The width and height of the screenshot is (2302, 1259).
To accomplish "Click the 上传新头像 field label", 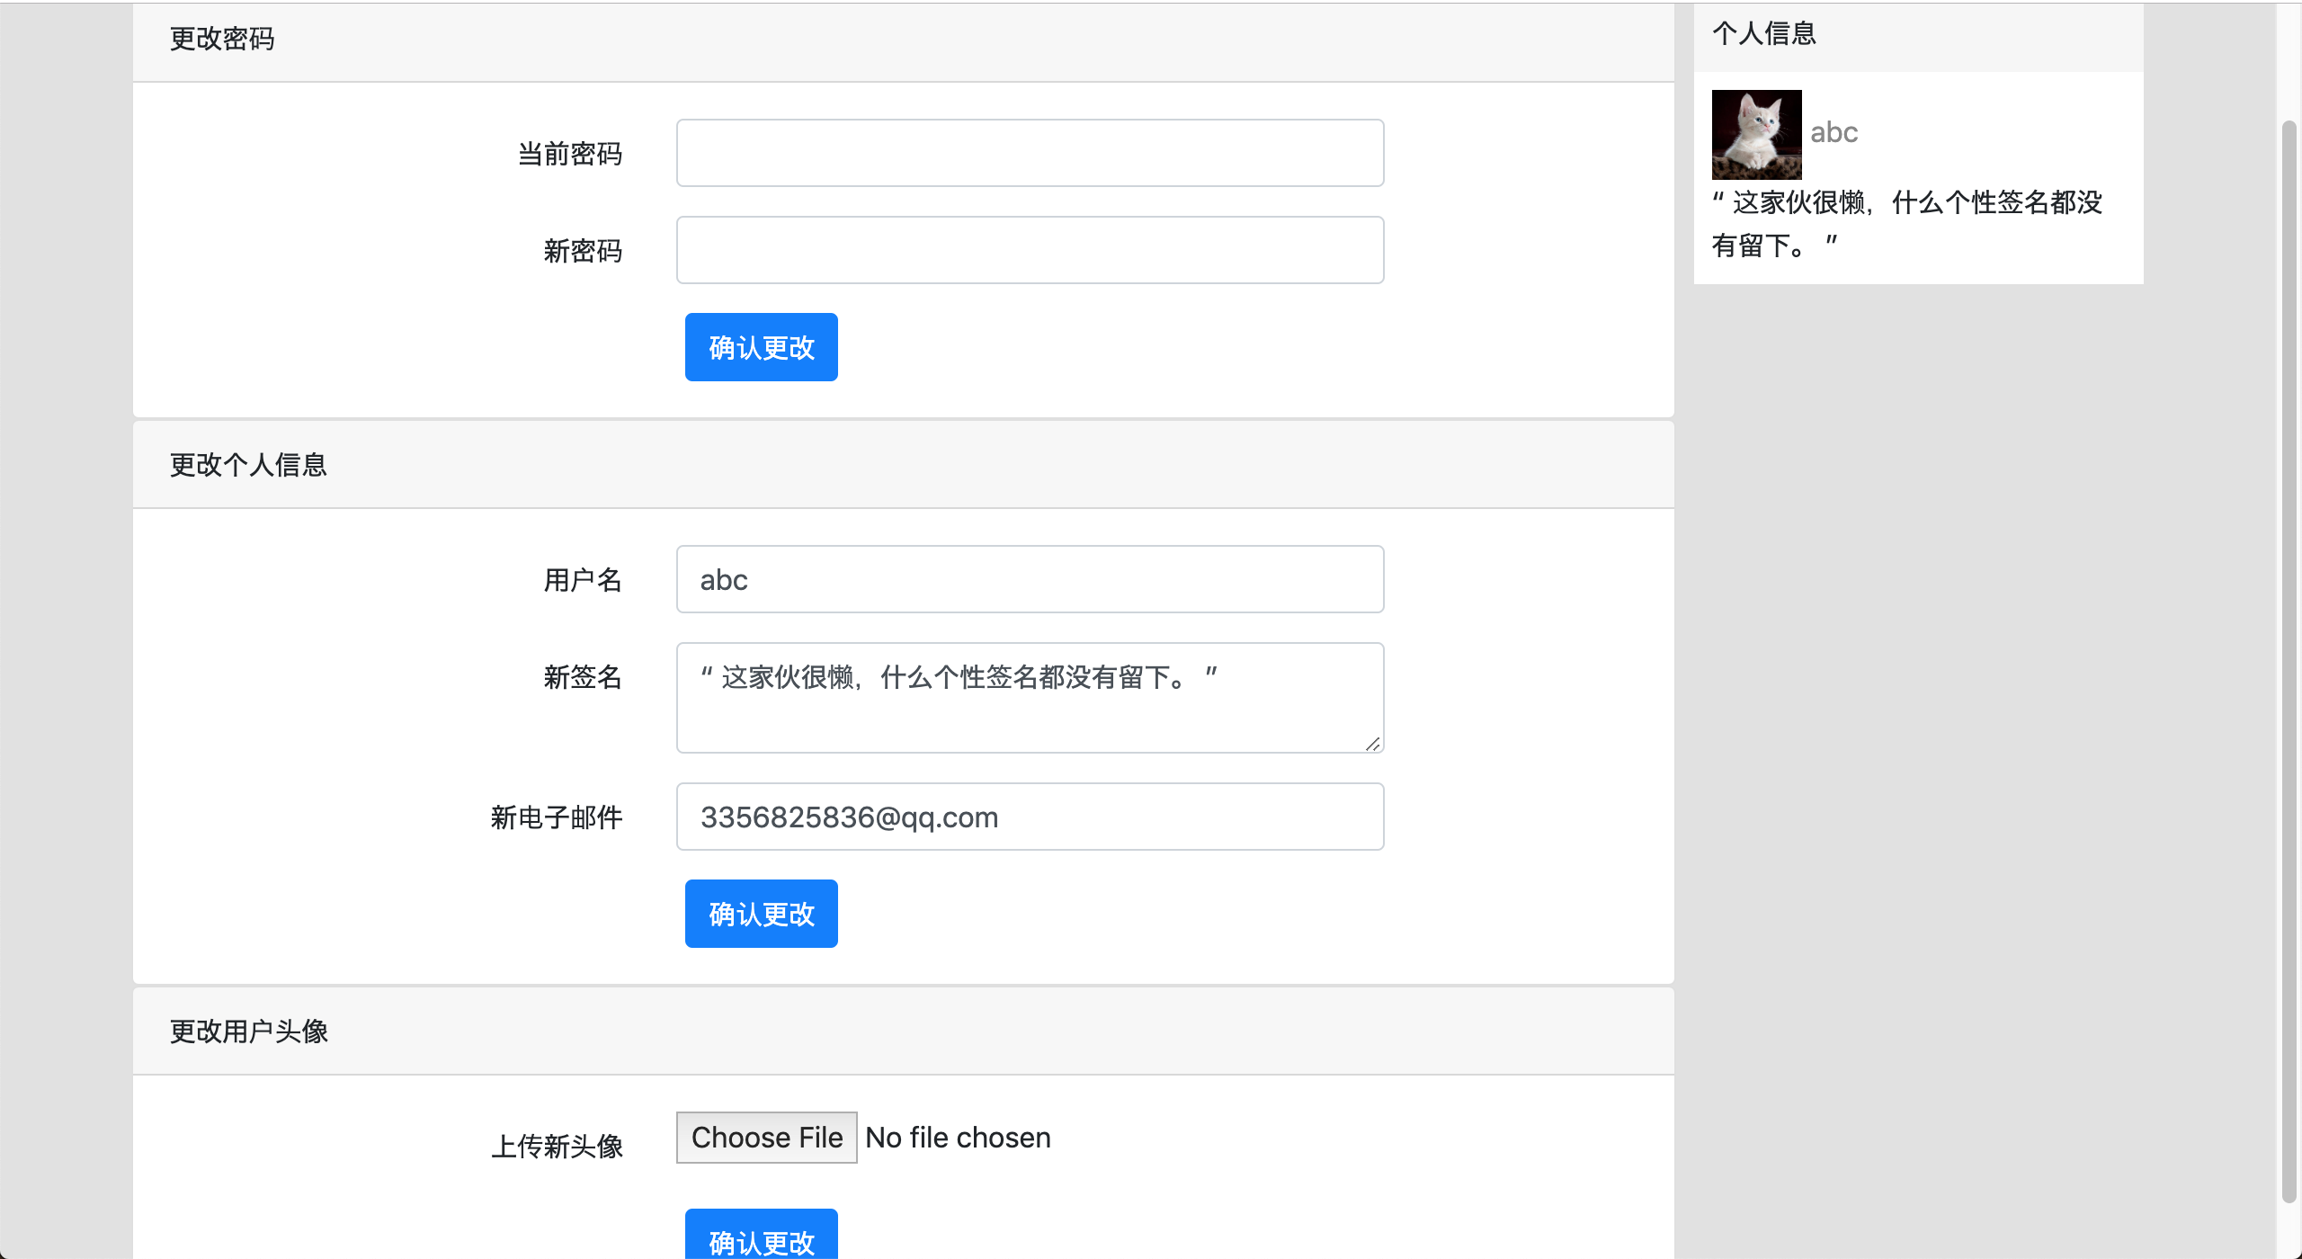I will 557,1147.
